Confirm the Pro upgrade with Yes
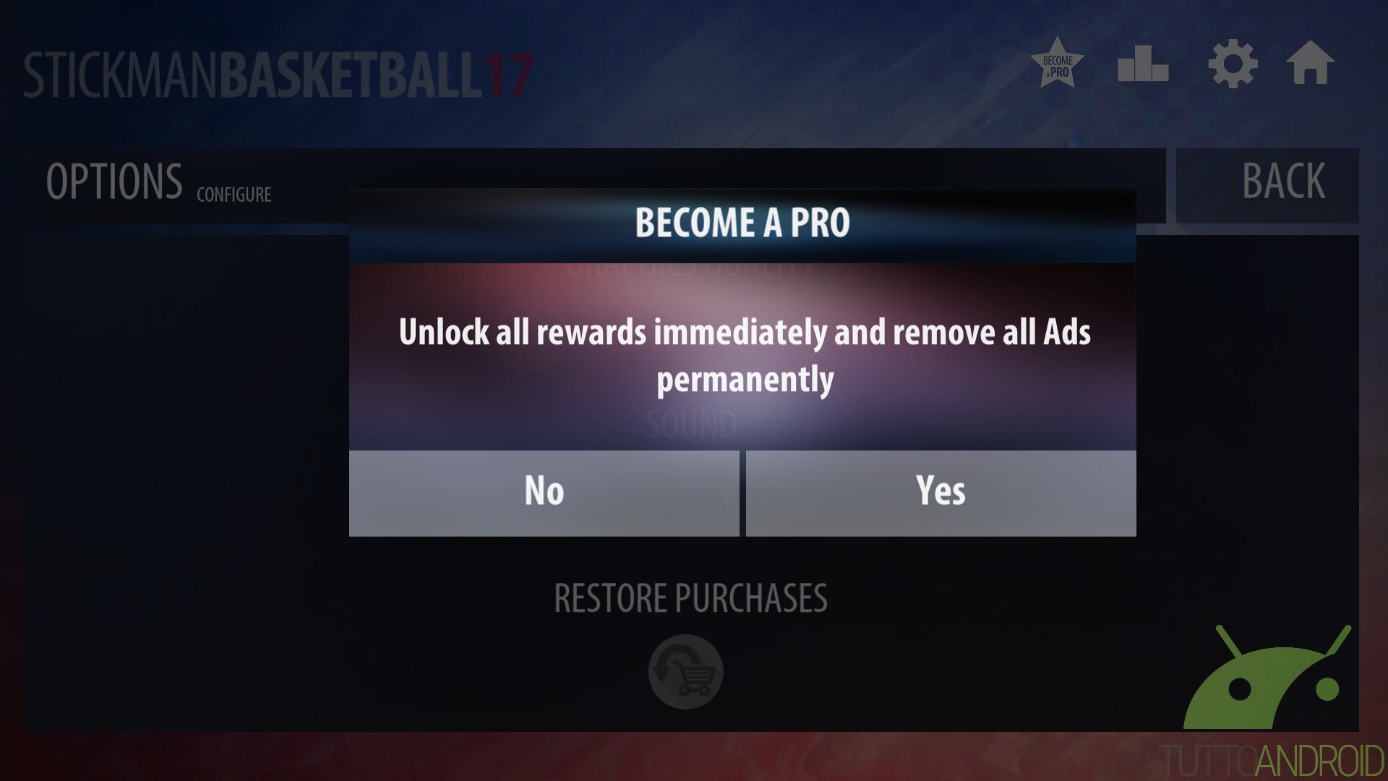The width and height of the screenshot is (1388, 781). (x=941, y=493)
